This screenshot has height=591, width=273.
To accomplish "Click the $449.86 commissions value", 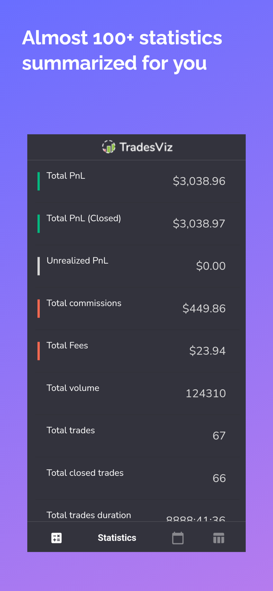I will [x=204, y=309].
